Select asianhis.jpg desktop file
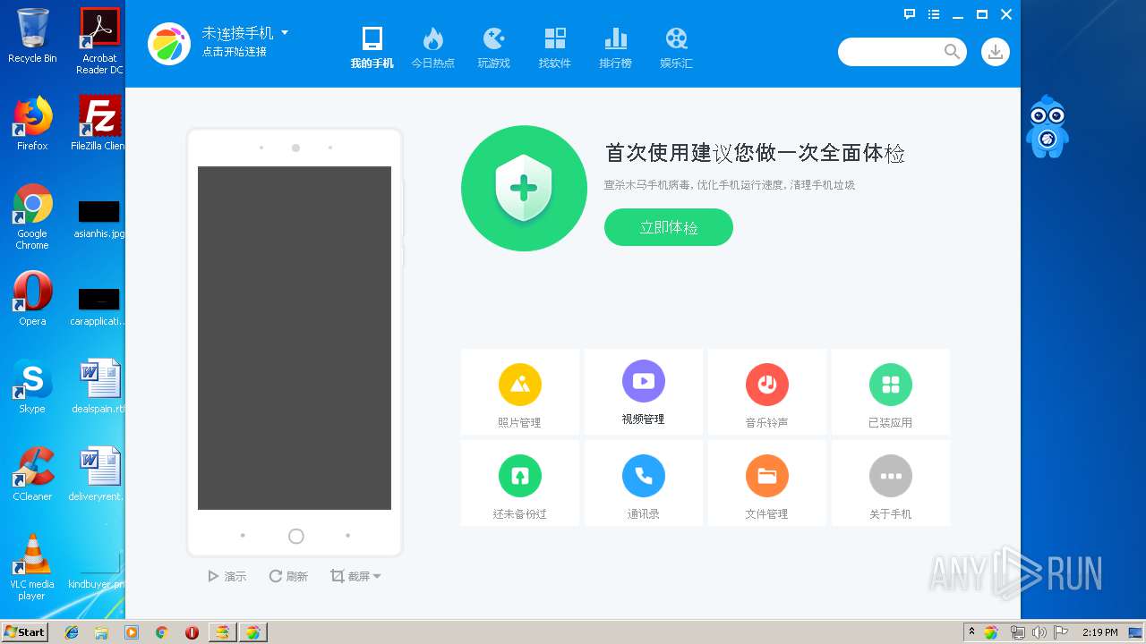This screenshot has width=1146, height=644. pyautogui.click(x=99, y=219)
